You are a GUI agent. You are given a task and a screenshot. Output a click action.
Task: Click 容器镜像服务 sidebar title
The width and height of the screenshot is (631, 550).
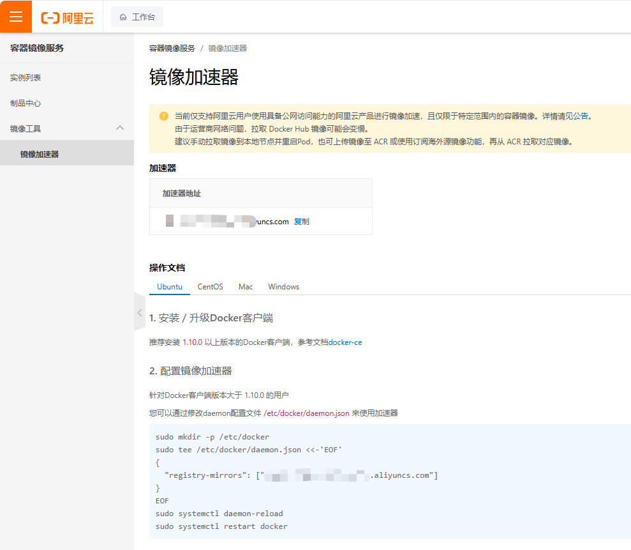pos(37,48)
